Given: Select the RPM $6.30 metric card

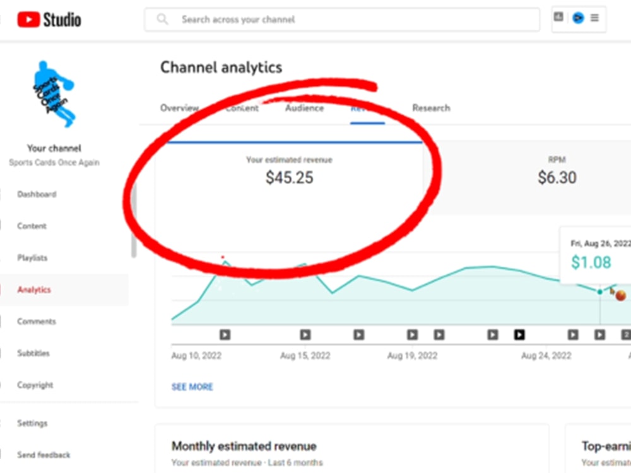Looking at the screenshot, I should point(557,178).
